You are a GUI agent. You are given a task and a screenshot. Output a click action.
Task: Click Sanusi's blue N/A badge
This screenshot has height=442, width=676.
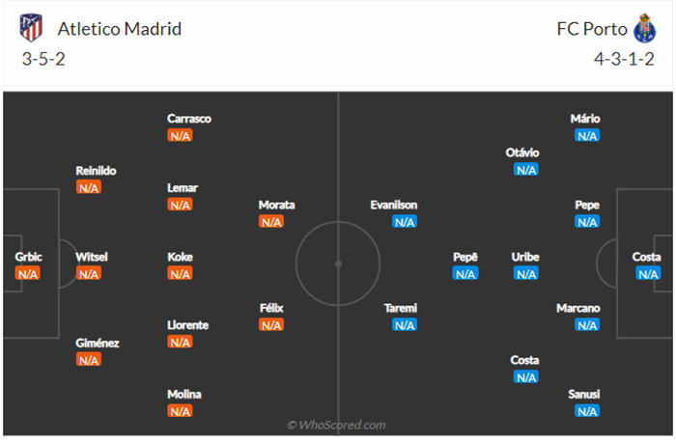point(586,411)
